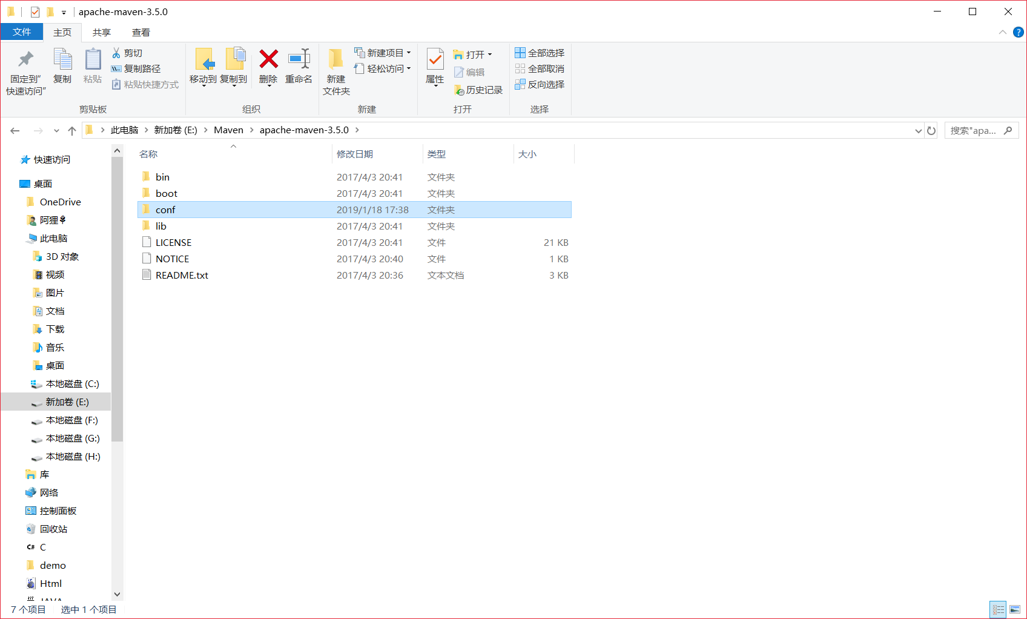Invert the current selection
The height and width of the screenshot is (619, 1027).
540,85
